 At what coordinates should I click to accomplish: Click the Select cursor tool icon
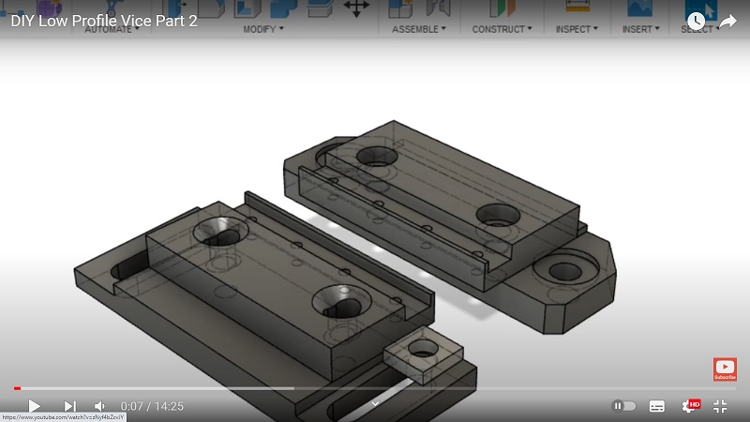click(x=700, y=9)
